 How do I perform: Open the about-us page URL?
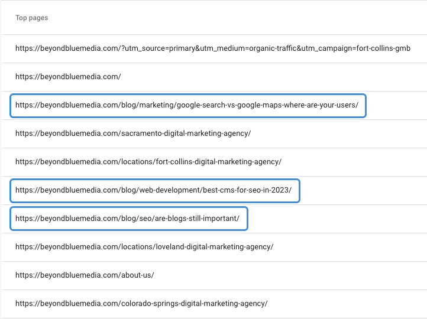pos(85,275)
